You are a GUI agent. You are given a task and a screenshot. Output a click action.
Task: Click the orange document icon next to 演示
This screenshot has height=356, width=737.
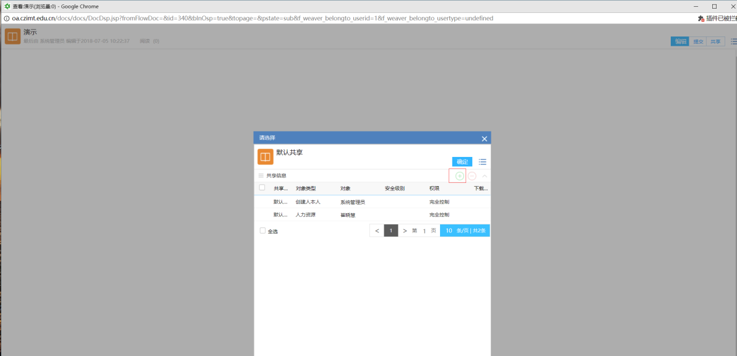(x=12, y=36)
